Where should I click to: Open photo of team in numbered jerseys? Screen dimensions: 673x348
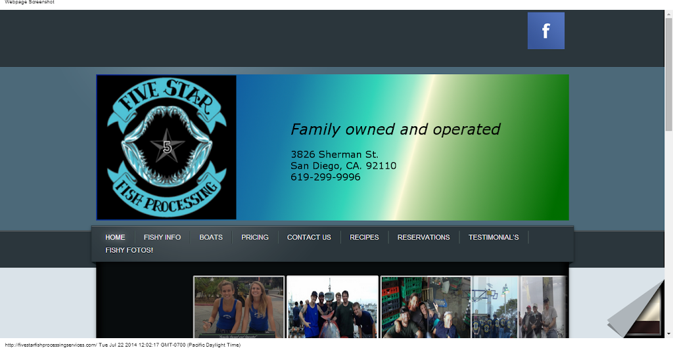coord(496,307)
